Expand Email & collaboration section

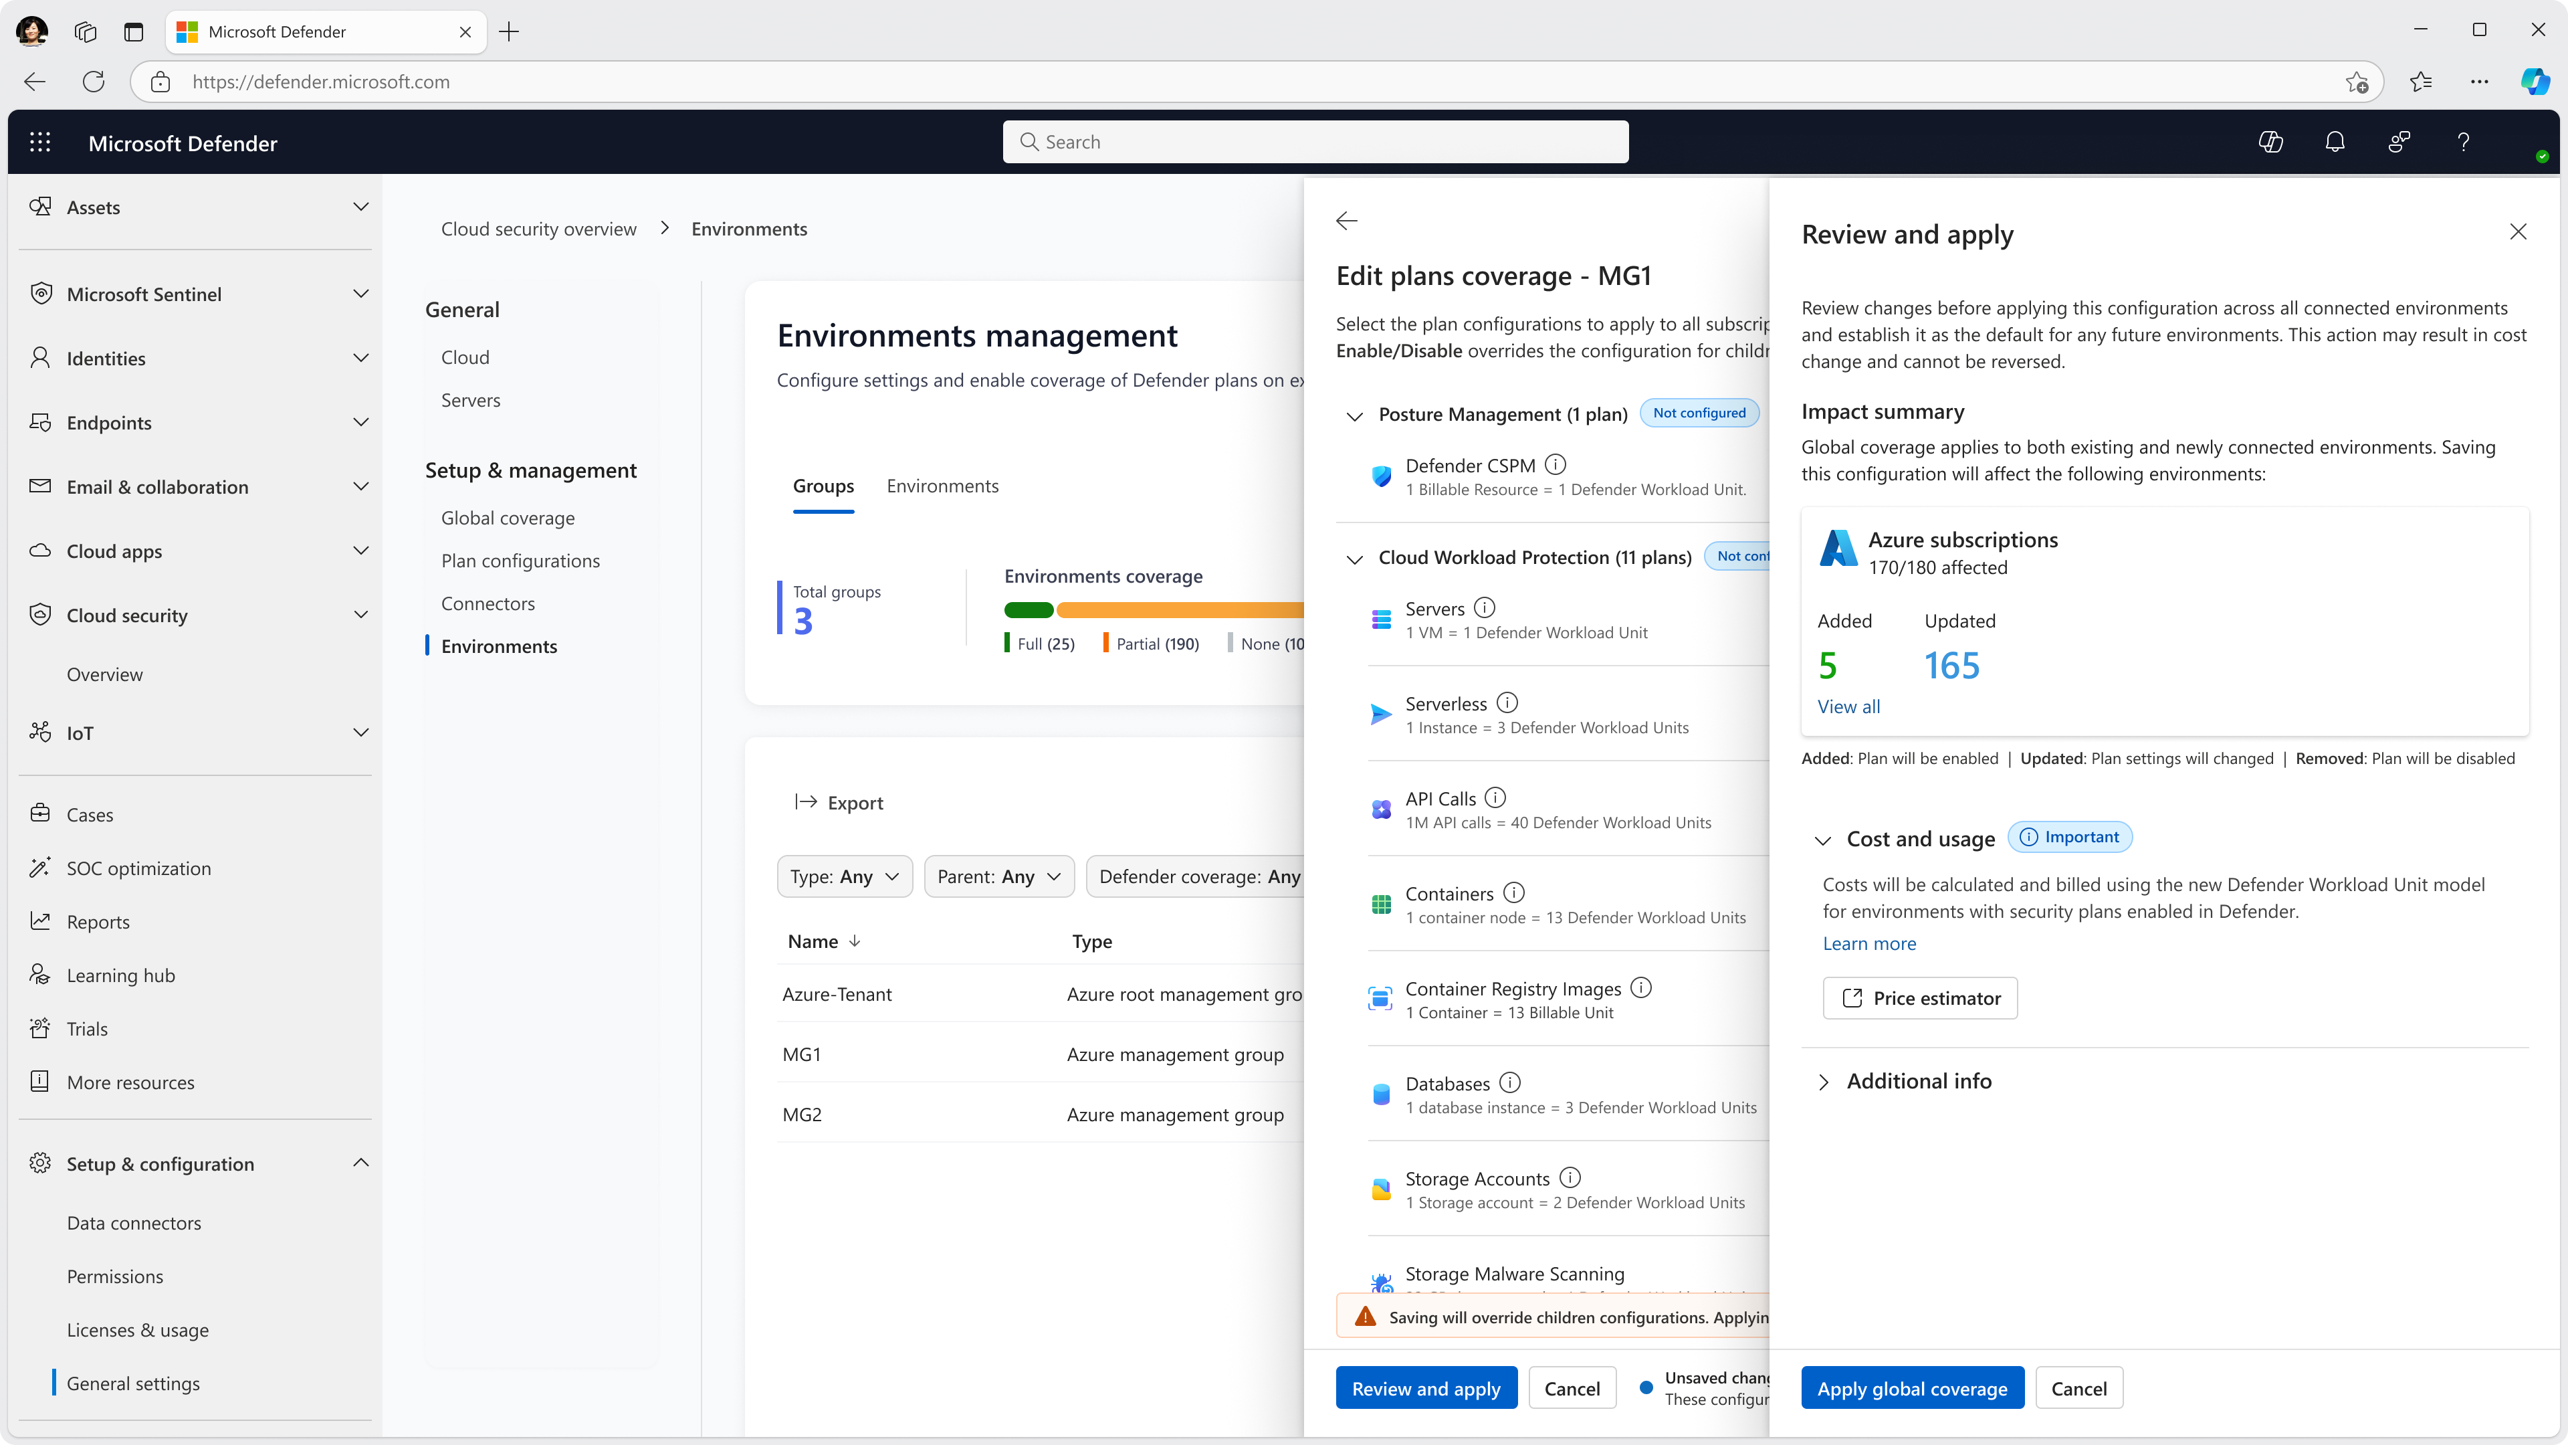pyautogui.click(x=361, y=486)
